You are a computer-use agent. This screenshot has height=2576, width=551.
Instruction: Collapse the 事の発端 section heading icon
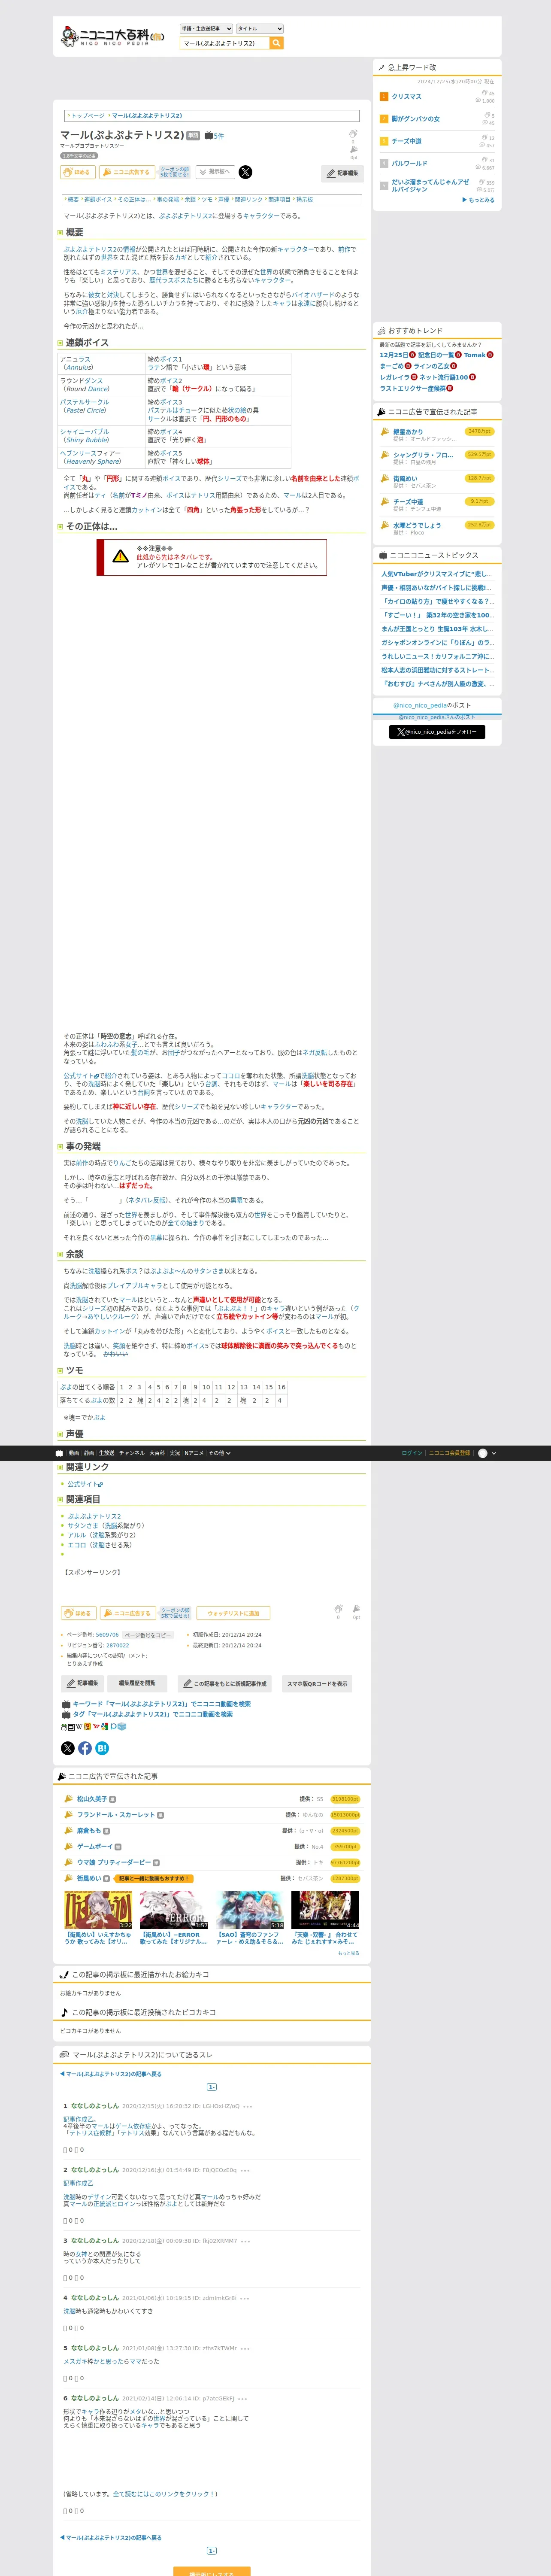click(x=60, y=1147)
